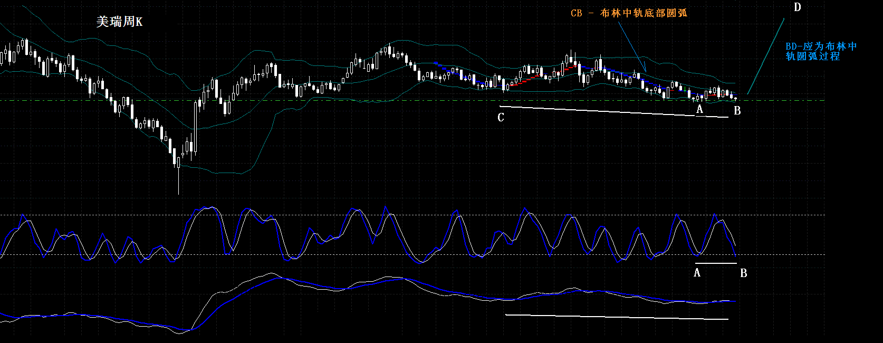This screenshot has height=343, width=883.
Task: Click label B in the oscillator panel
Action: 744,273
